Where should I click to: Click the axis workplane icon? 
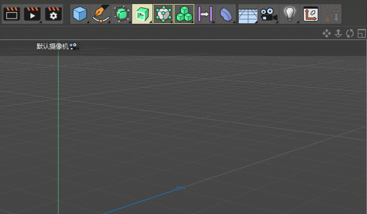coord(311,14)
